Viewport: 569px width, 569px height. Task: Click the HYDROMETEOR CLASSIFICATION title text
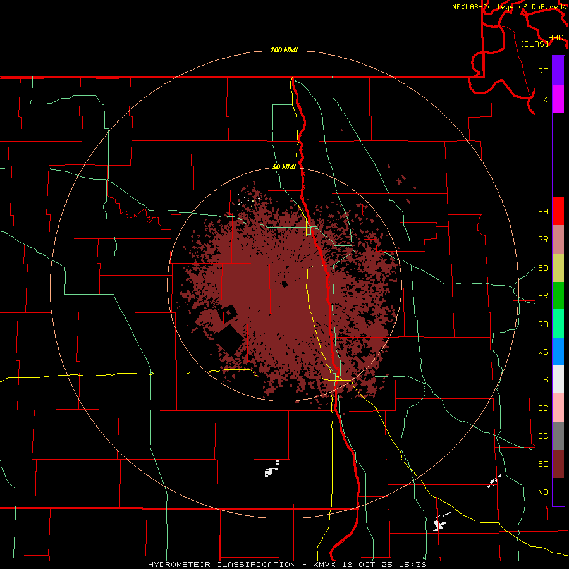click(x=222, y=565)
